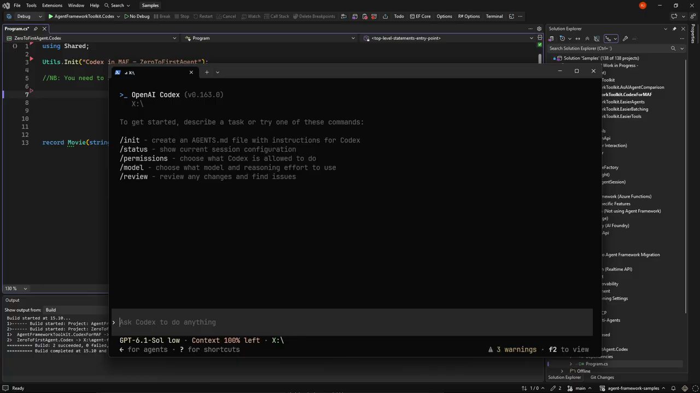Open terminal tab dropdown chevron
The image size is (700, 393).
click(217, 72)
